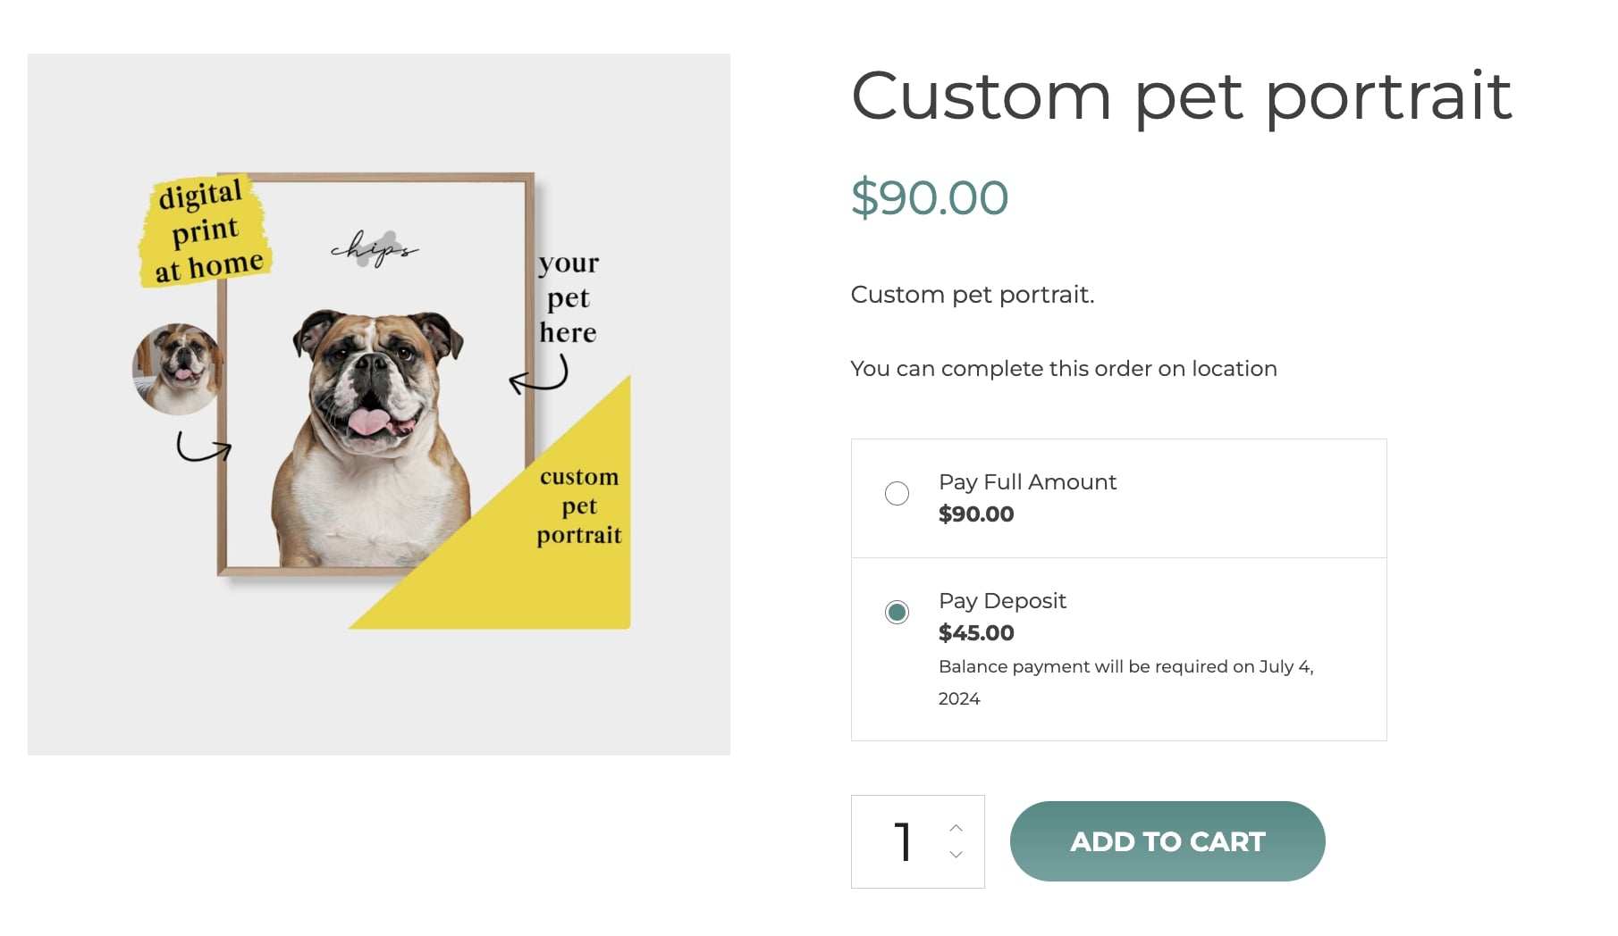Click the 'chips' signature in the frame
The height and width of the screenshot is (936, 1618).
click(374, 247)
